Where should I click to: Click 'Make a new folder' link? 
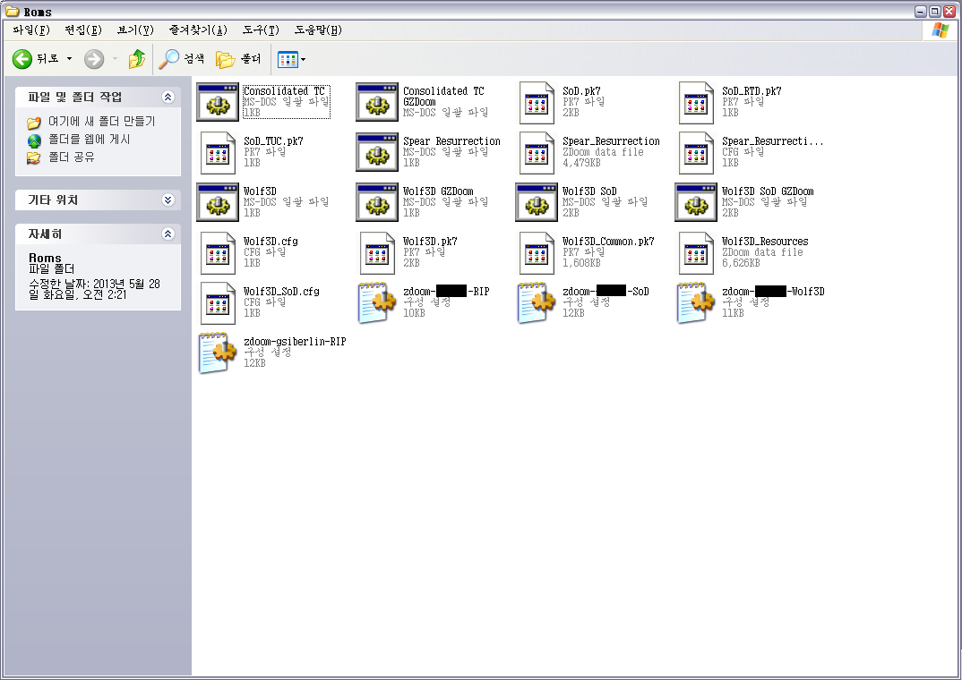tap(102, 122)
